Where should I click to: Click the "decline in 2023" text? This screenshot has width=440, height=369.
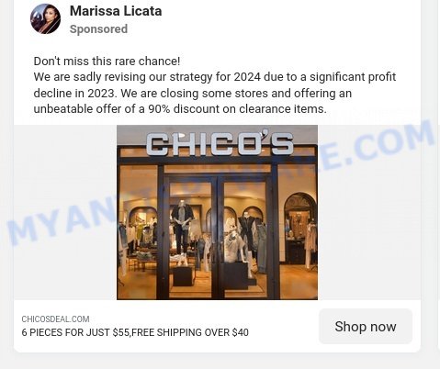74,93
